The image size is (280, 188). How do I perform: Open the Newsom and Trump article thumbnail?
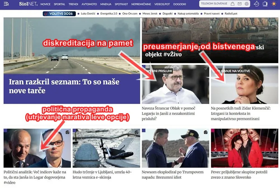[x=175, y=148]
